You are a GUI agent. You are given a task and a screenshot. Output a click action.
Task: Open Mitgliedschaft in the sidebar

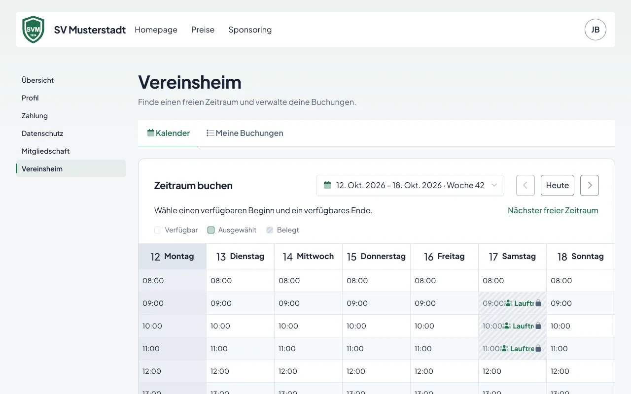[x=71, y=151]
